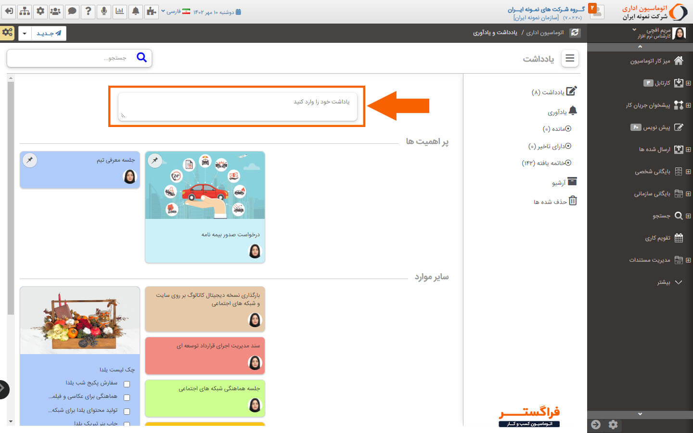Click the refresh icon beside the breadcrumb

(575, 33)
